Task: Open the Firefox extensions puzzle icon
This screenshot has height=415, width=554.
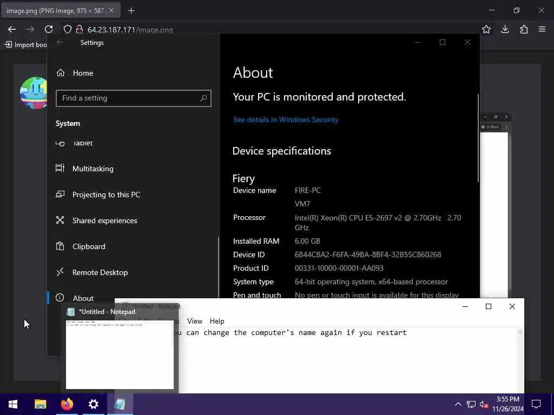Action: (524, 30)
